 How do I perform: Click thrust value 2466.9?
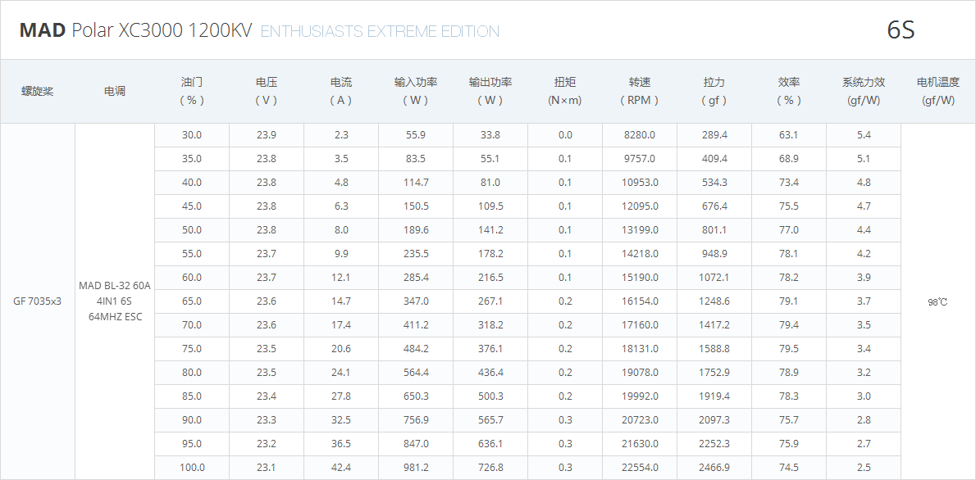[x=714, y=468]
